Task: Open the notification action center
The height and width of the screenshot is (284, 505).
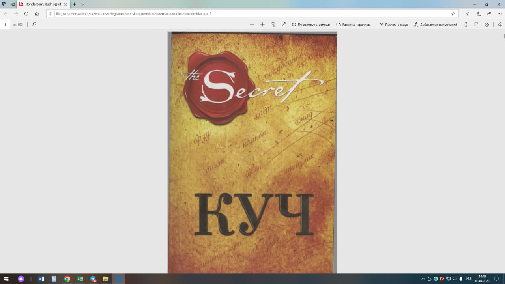Action: click(x=497, y=279)
